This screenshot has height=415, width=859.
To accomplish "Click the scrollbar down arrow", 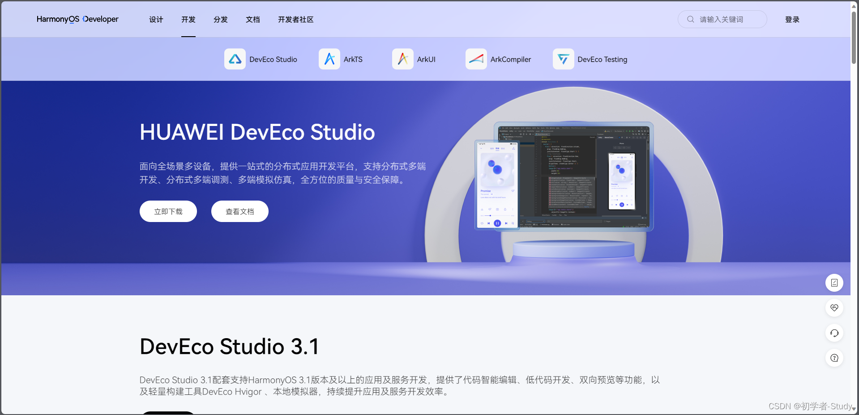I will point(854,409).
